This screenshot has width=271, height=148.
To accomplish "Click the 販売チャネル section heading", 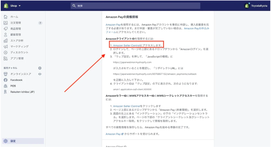I will coord(10,68).
